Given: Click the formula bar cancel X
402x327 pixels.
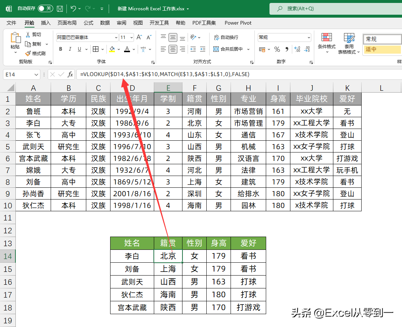Looking at the screenshot, I should 52,75.
